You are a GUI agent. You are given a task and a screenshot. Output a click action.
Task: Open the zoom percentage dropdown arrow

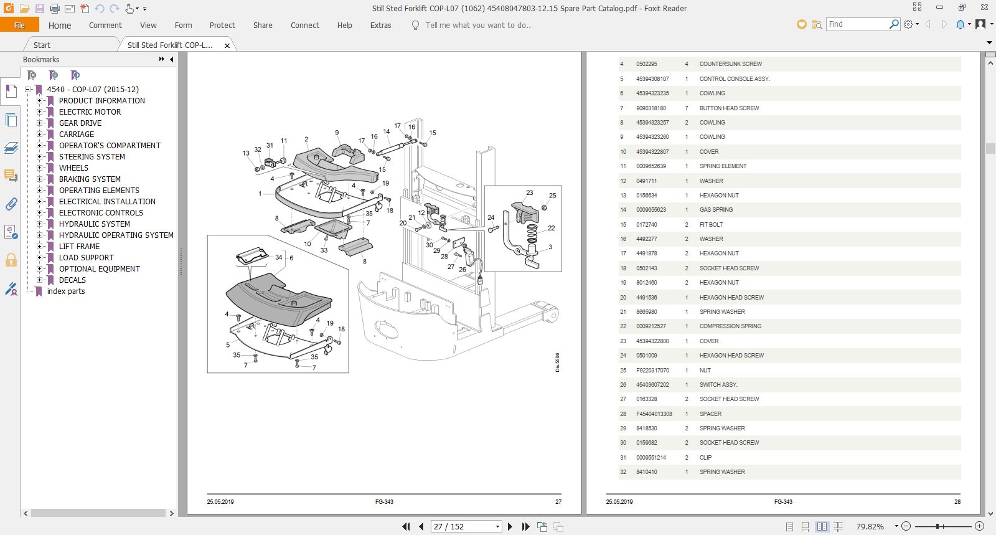pyautogui.click(x=896, y=526)
